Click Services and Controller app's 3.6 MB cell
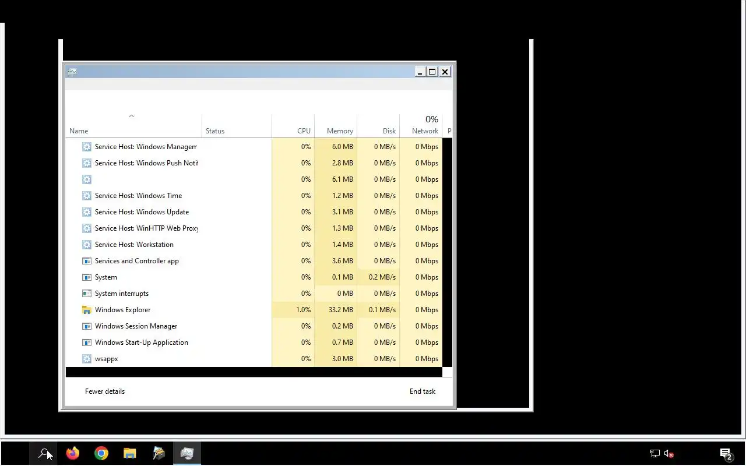 coord(336,261)
